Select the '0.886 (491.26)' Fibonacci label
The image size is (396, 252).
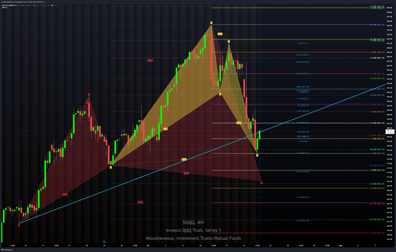point(303,87)
